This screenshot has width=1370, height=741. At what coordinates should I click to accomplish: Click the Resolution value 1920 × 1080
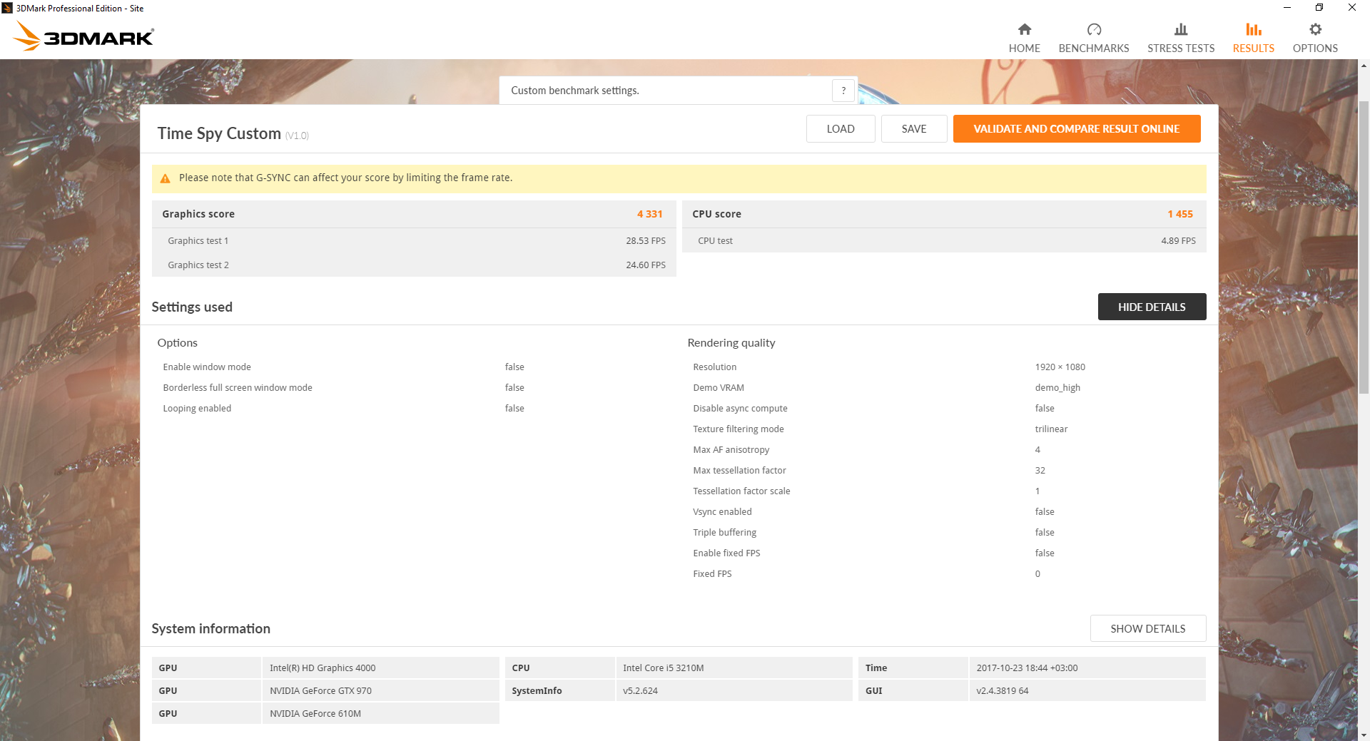click(1060, 367)
